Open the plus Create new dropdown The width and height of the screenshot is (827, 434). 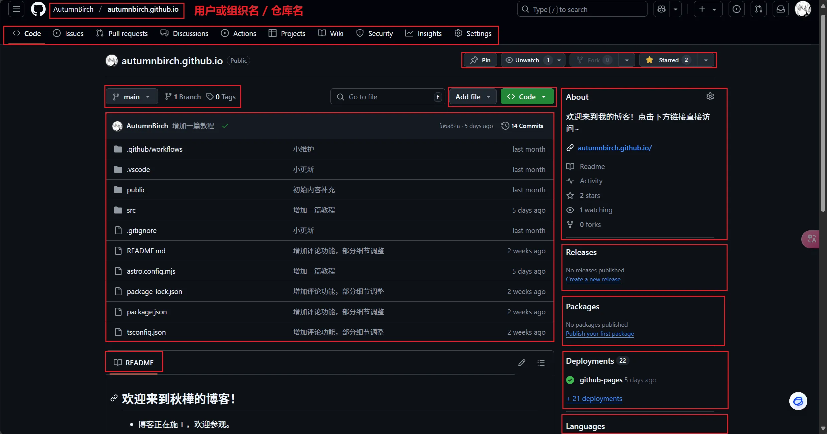708,9
